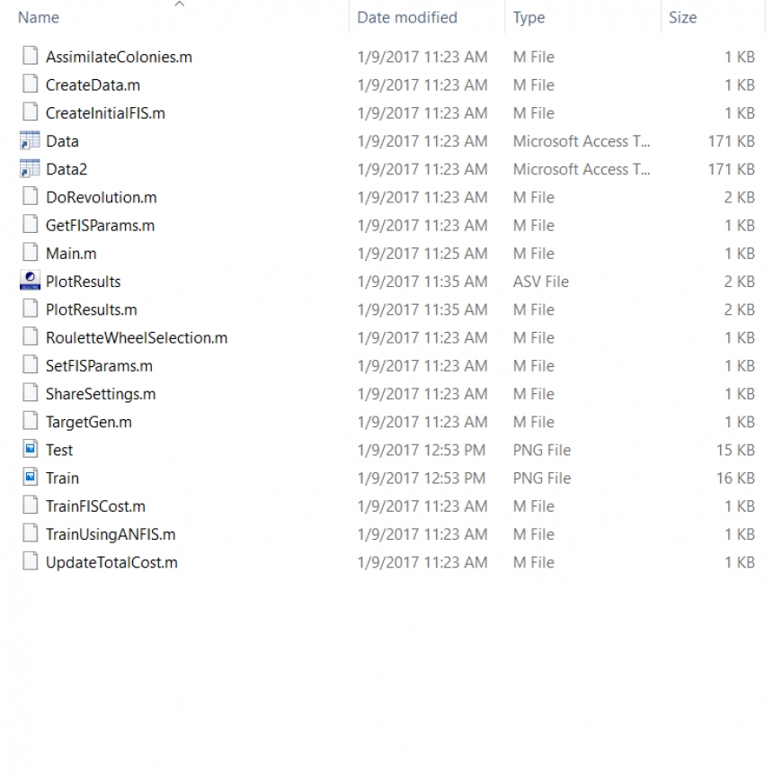Click the TrainFISCost.m file icon
The height and width of the screenshot is (779, 773).
[x=31, y=505]
